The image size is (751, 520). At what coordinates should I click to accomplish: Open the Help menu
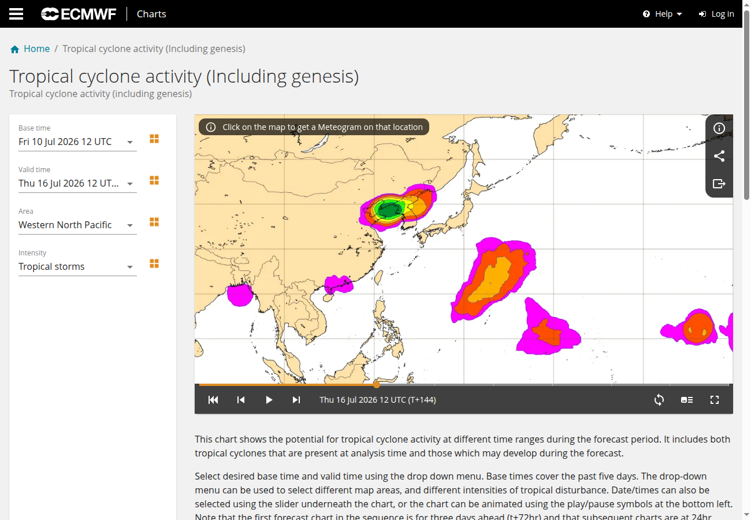(x=663, y=14)
